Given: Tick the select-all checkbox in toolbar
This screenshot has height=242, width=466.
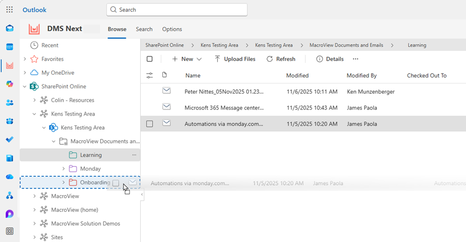Looking at the screenshot, I should pos(149,59).
